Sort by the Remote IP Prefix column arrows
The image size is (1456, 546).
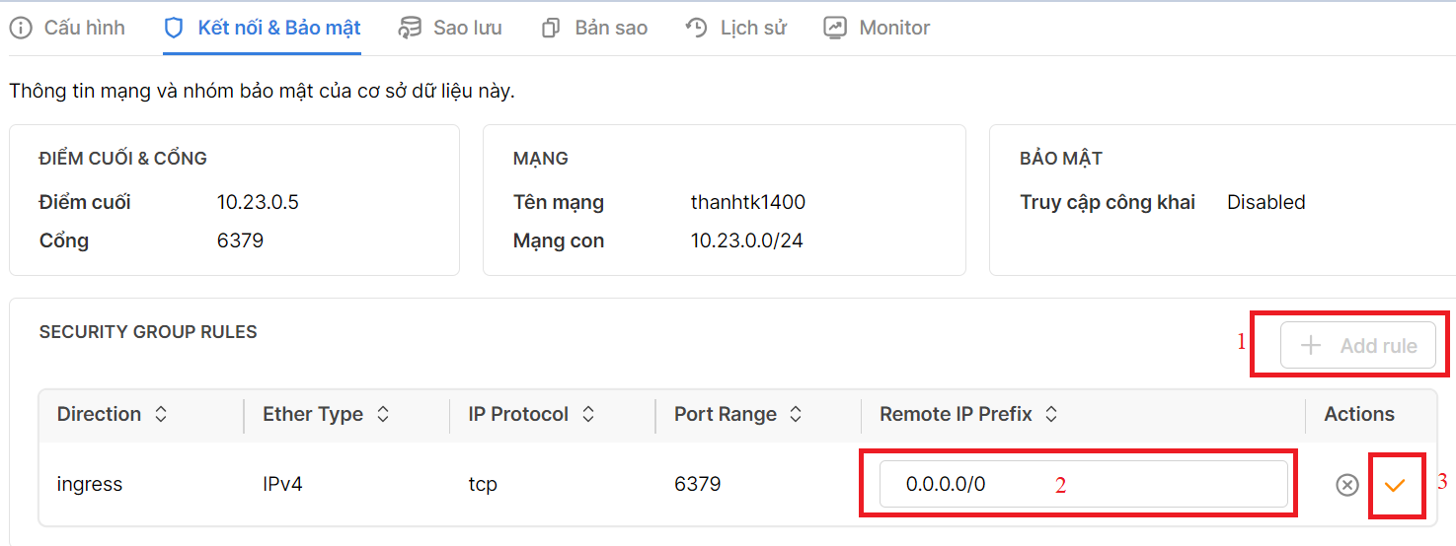[1051, 415]
